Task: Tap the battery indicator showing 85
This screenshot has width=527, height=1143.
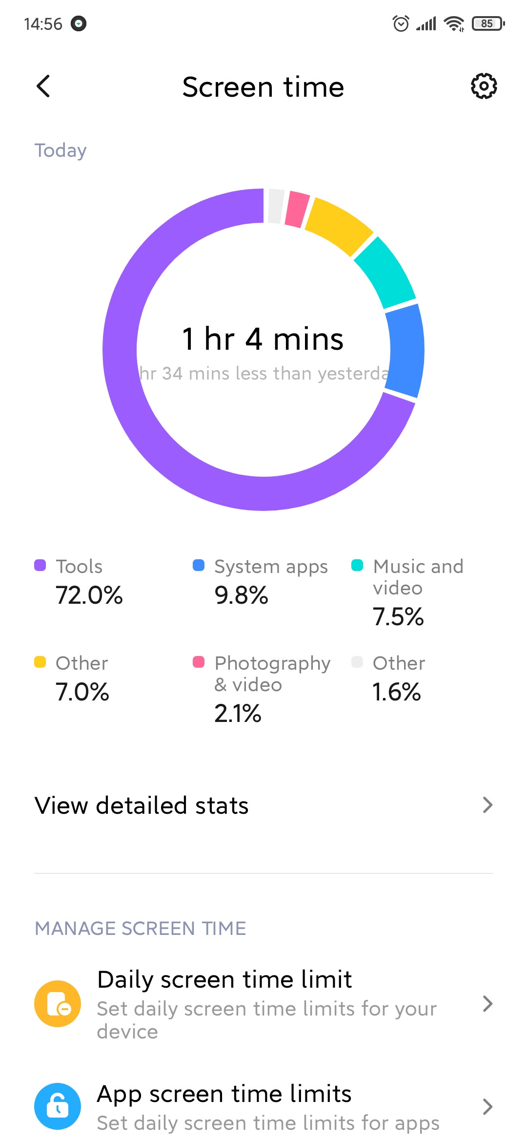Action: click(488, 23)
